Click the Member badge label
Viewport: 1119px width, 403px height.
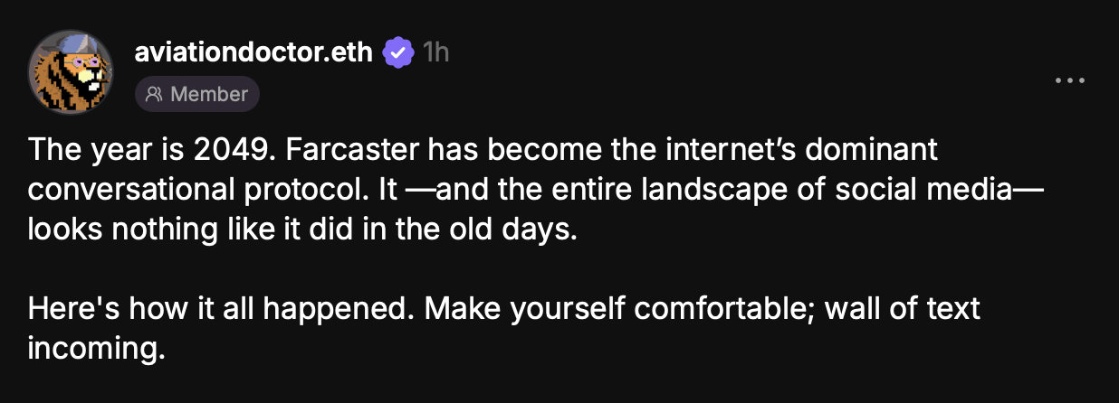[208, 94]
